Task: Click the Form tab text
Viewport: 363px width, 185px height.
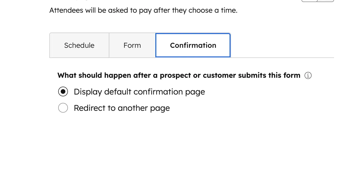Action: point(132,45)
